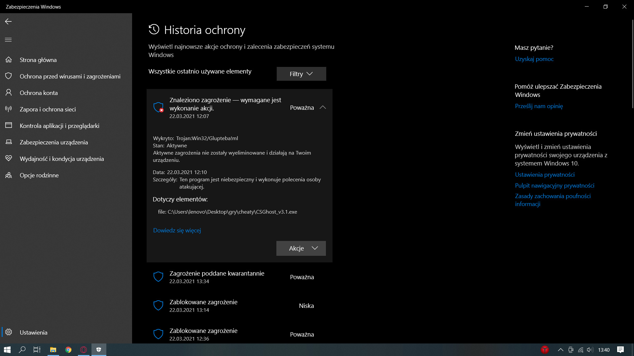Click the home icon for Strona główna
634x356 pixels.
(x=9, y=60)
